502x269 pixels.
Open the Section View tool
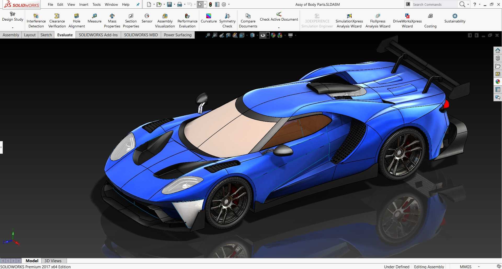(x=228, y=35)
